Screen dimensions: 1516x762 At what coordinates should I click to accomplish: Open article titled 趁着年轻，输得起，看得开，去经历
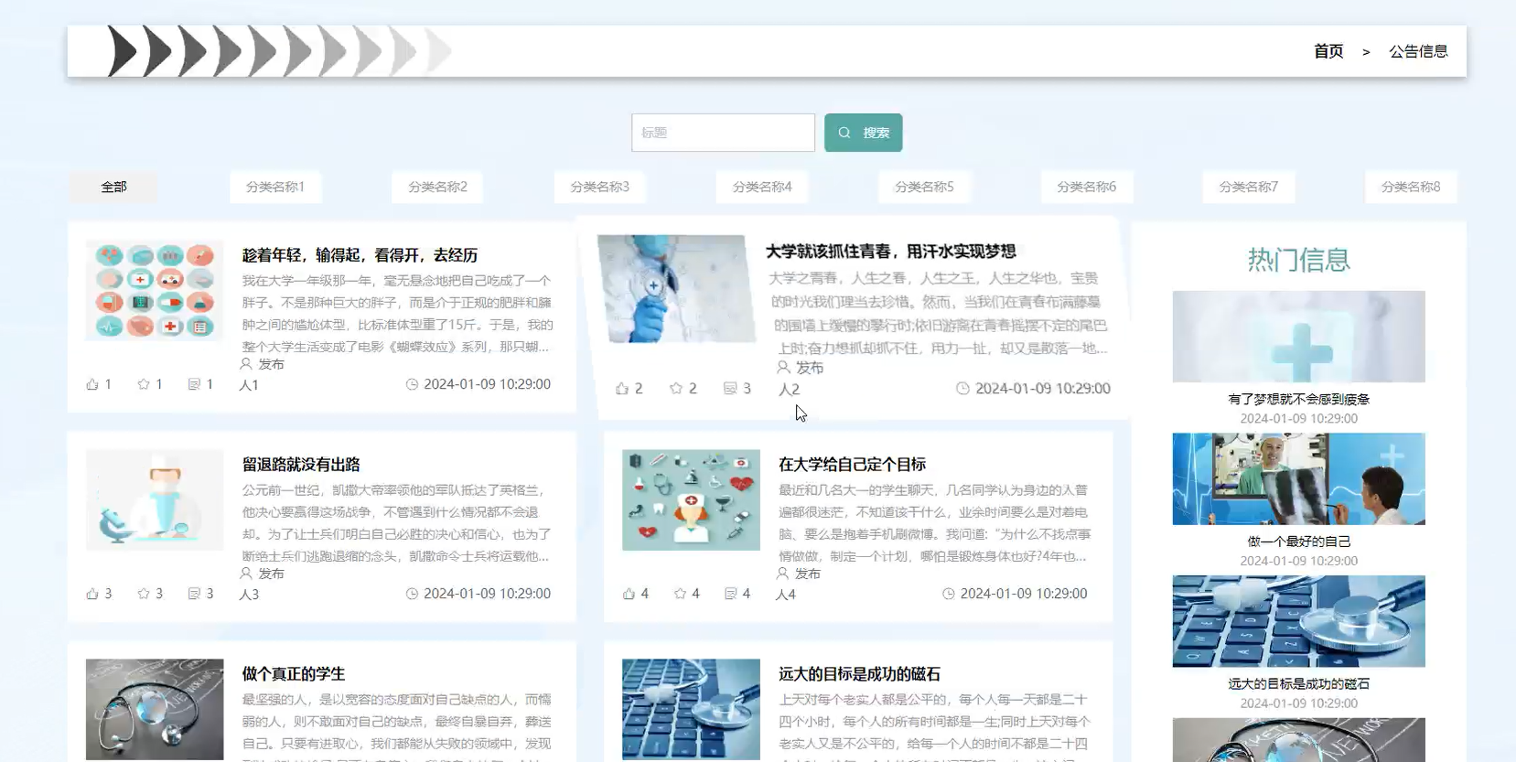point(360,255)
